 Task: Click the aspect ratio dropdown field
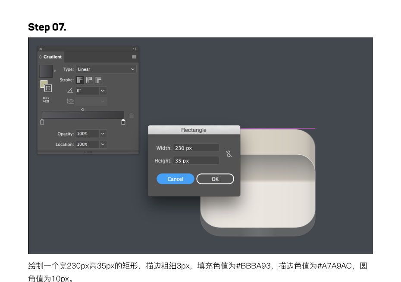pyautogui.click(x=91, y=101)
